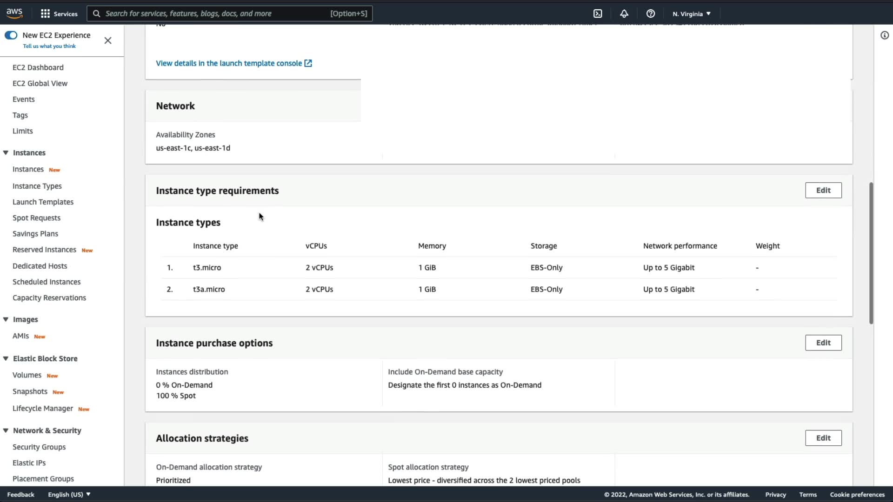Collapse the Instances sidebar section

[6, 153]
